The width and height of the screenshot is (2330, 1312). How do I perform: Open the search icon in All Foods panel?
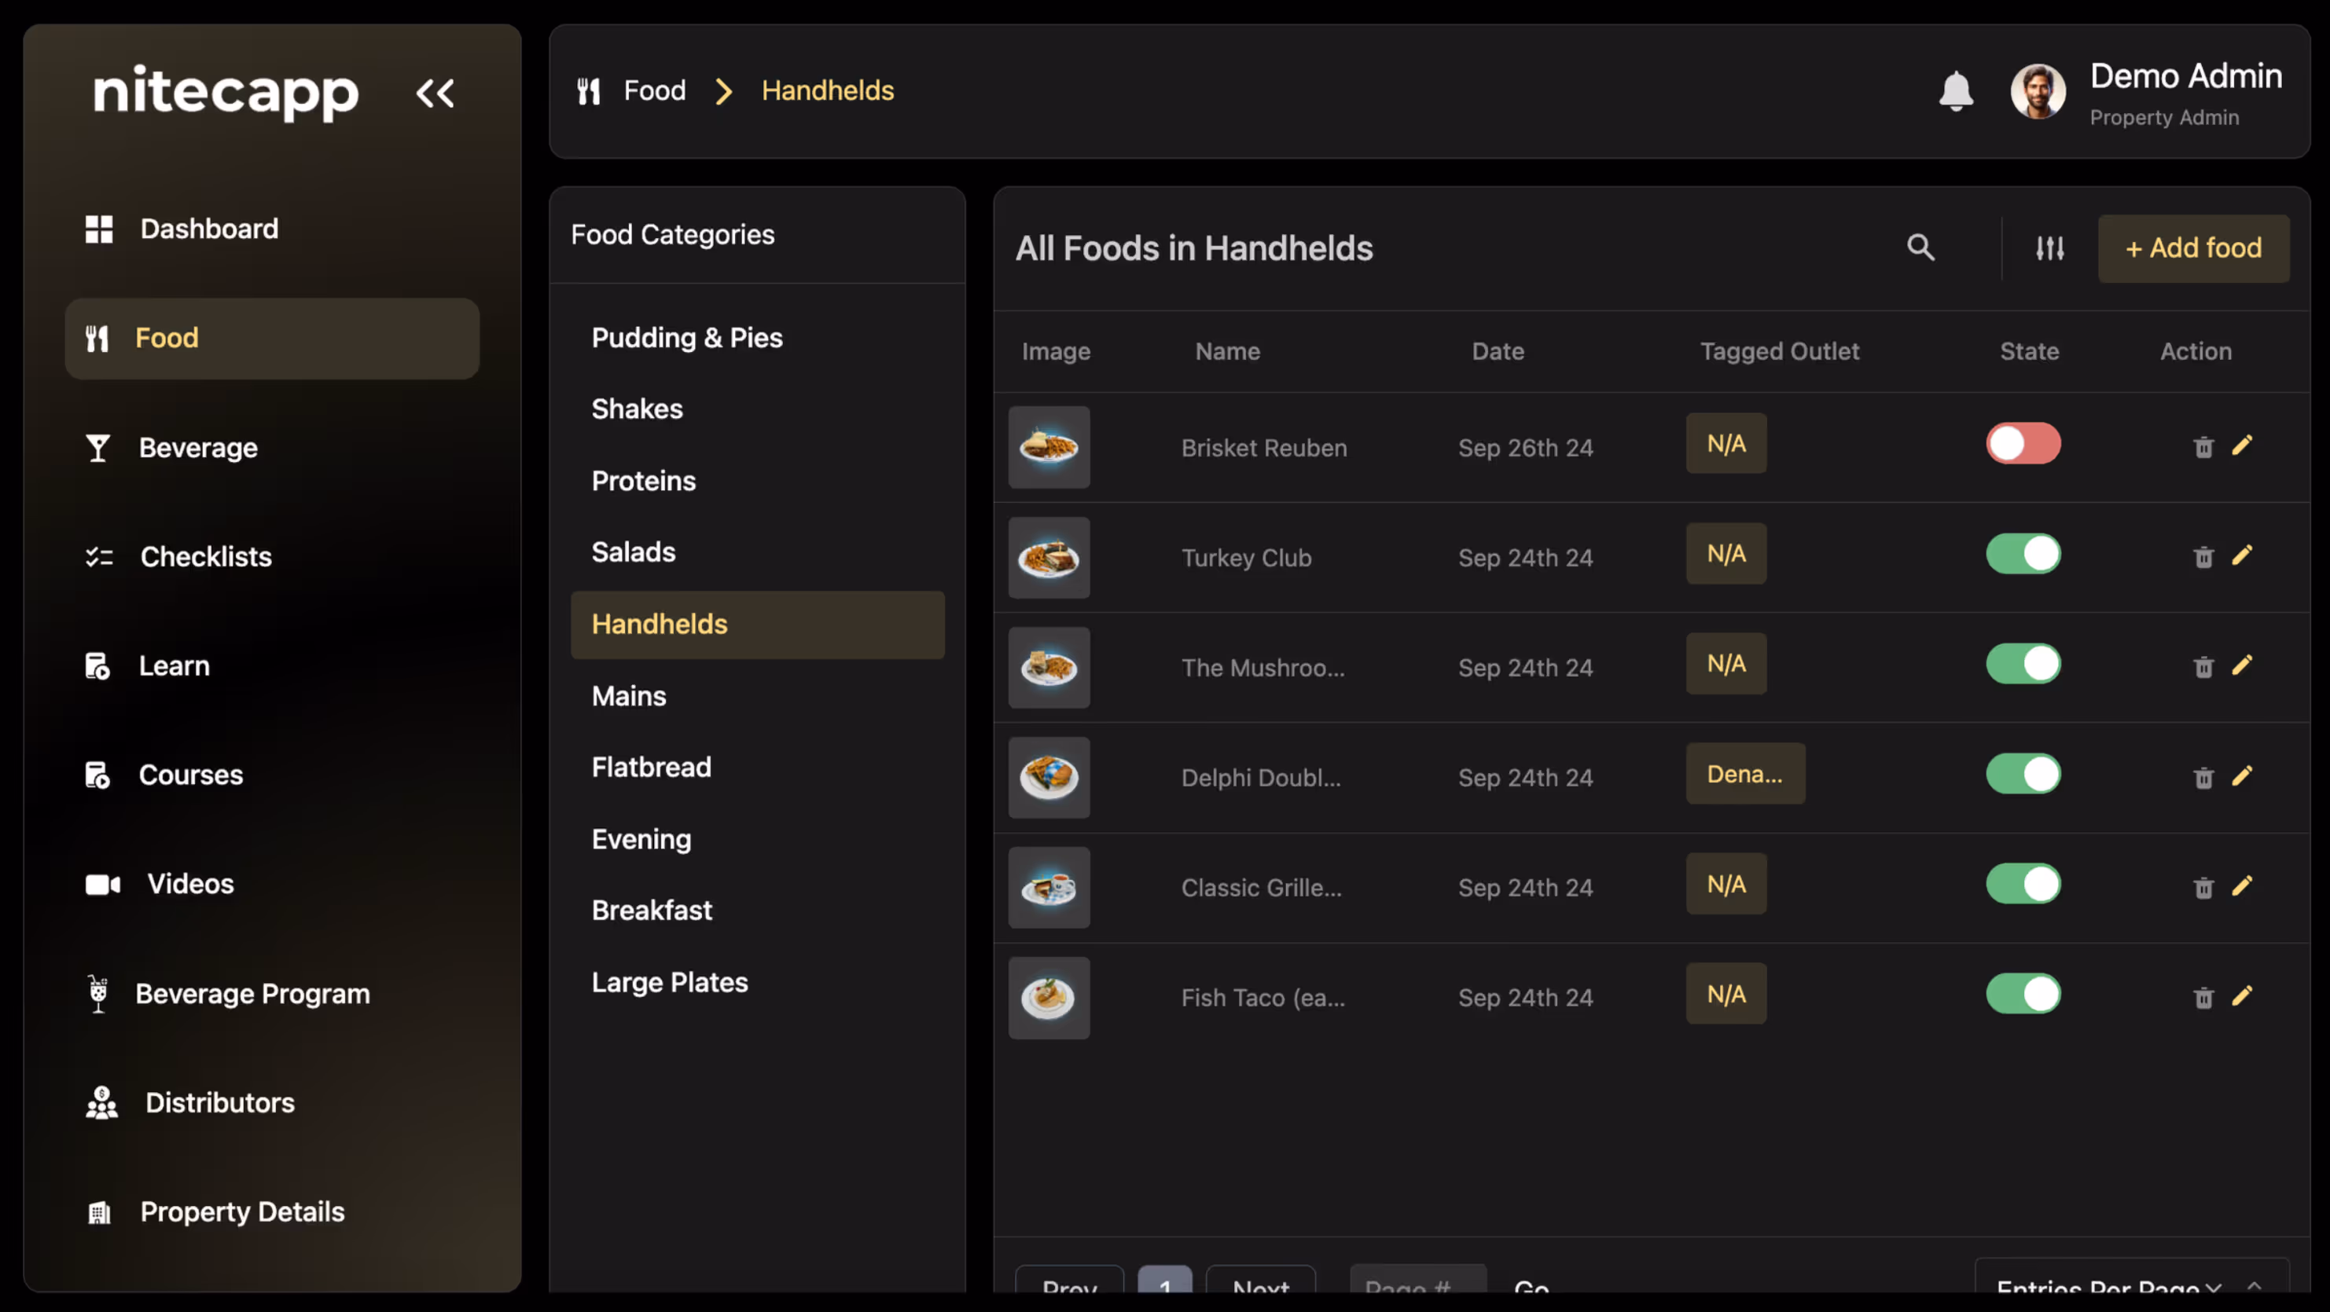1921,247
